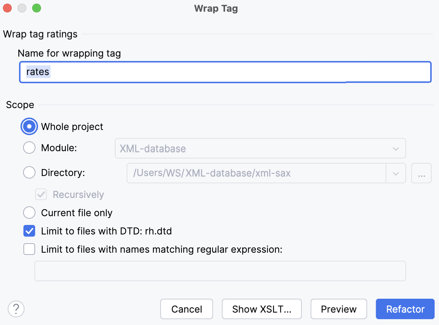The height and width of the screenshot is (325, 439).
Task: Select Current file only scope
Action: (x=29, y=213)
